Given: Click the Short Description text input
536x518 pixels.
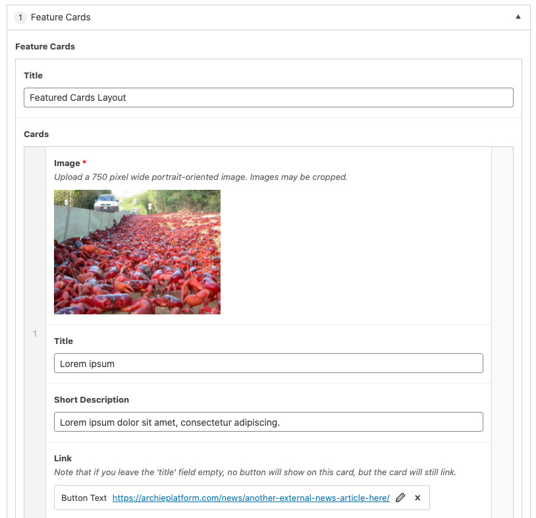Looking at the screenshot, I should 268,422.
